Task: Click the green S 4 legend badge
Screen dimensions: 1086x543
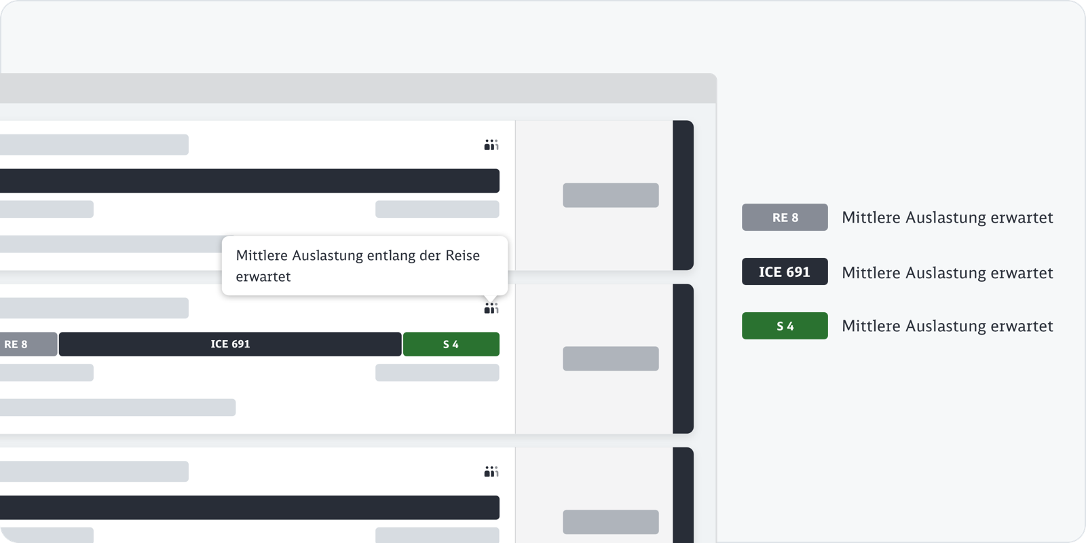Action: tap(785, 326)
